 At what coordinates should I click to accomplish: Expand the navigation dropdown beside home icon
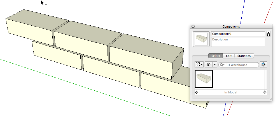tap(214, 64)
